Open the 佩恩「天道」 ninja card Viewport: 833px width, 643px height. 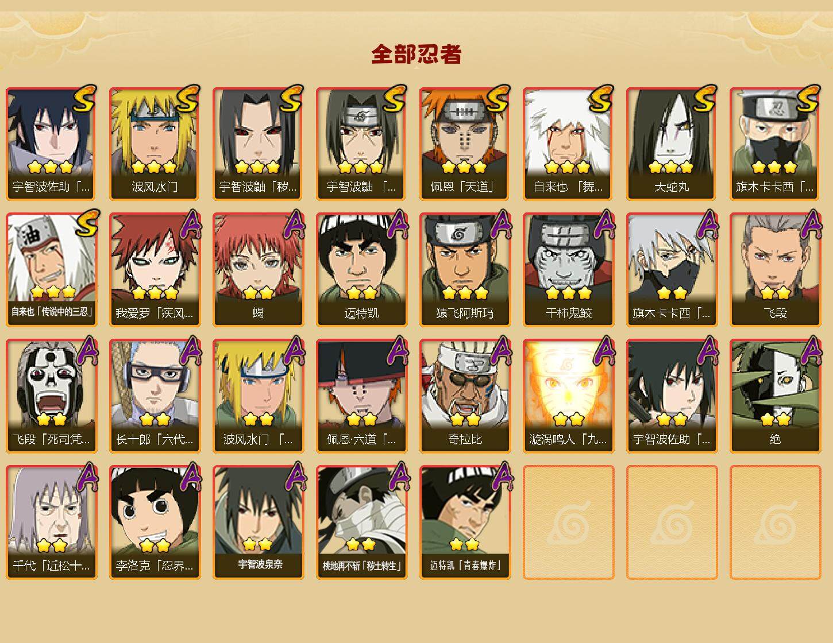(x=465, y=144)
